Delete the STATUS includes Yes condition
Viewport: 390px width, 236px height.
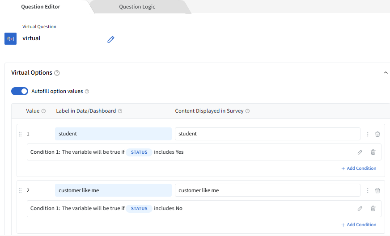click(373, 152)
